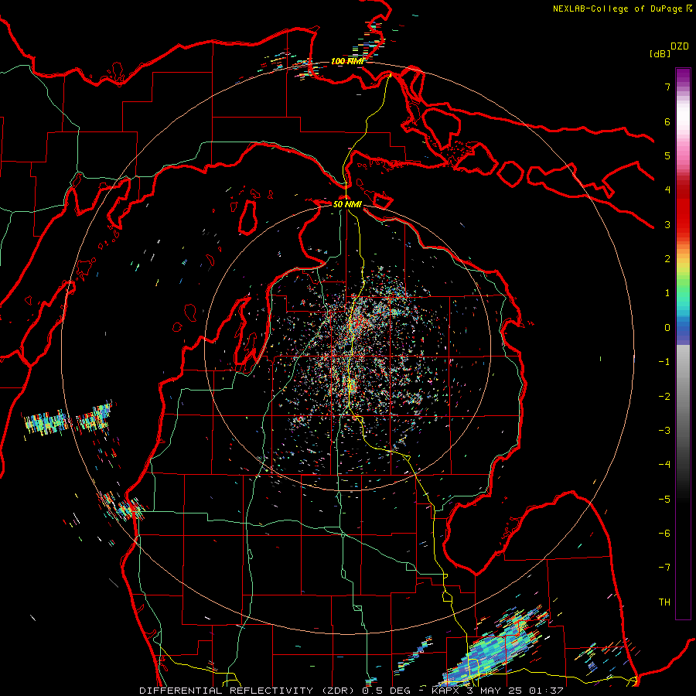This screenshot has width=696, height=696.
Task: Click the 0 value on the dB scale
Action: coord(667,328)
